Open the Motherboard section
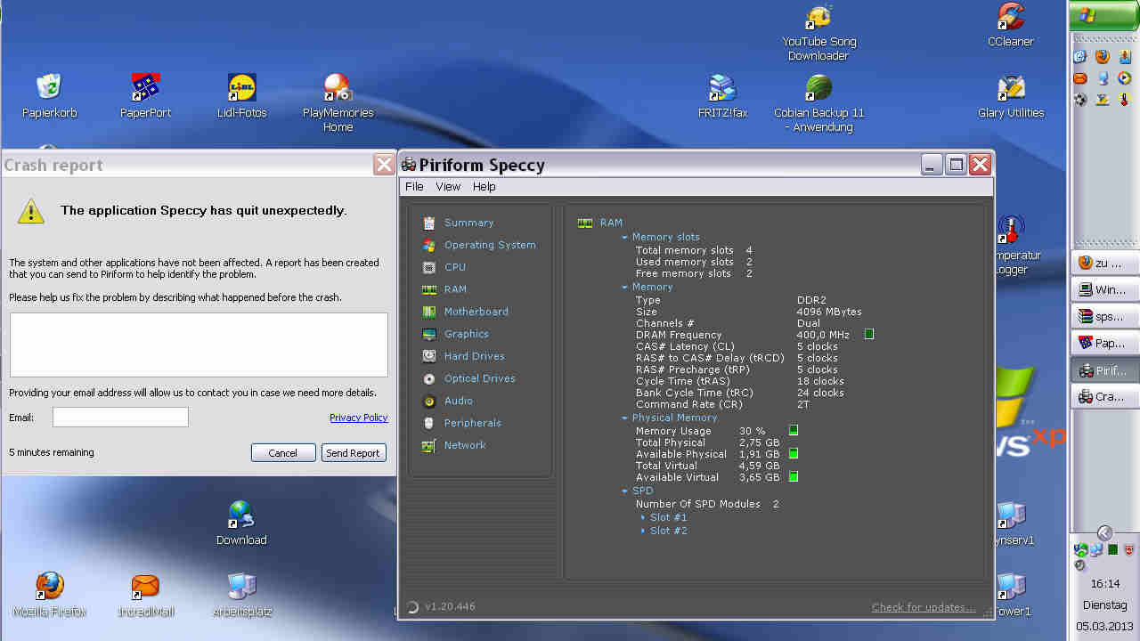This screenshot has width=1140, height=641. click(476, 312)
